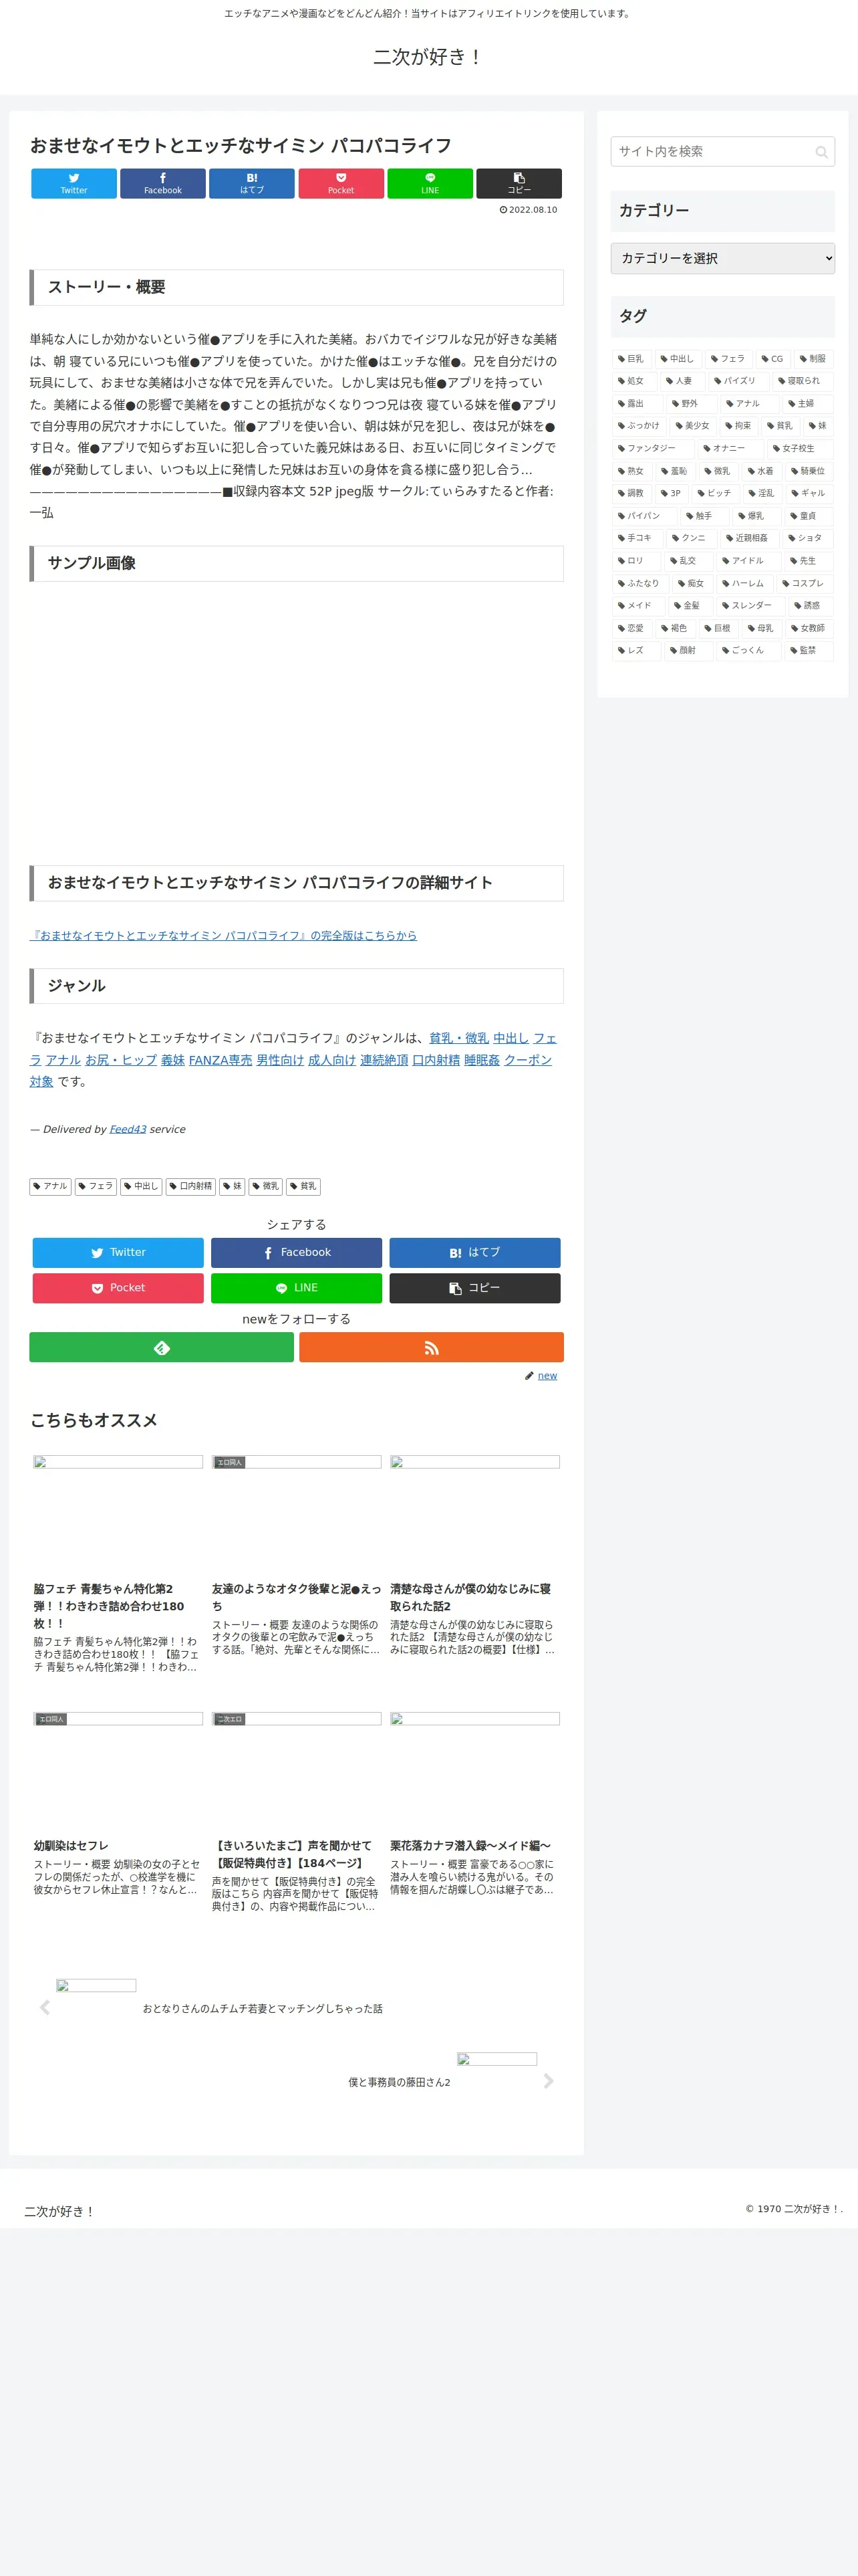Subscribe with the orange RSS button
The image size is (858, 2576).
432,1347
